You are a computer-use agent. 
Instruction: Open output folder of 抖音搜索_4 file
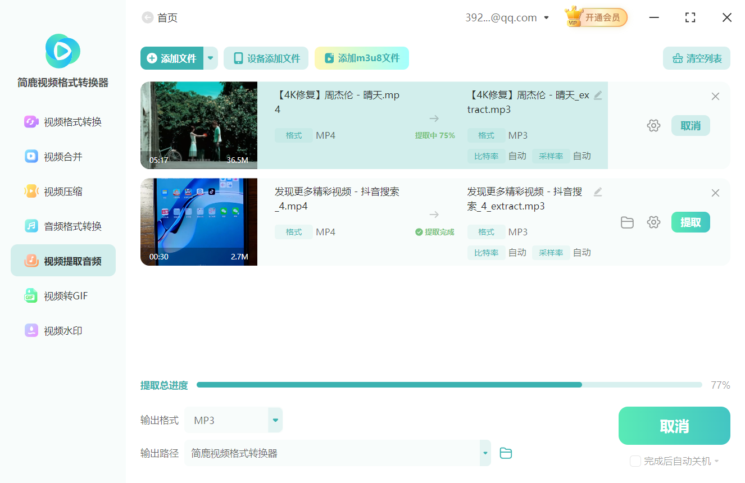(x=627, y=222)
